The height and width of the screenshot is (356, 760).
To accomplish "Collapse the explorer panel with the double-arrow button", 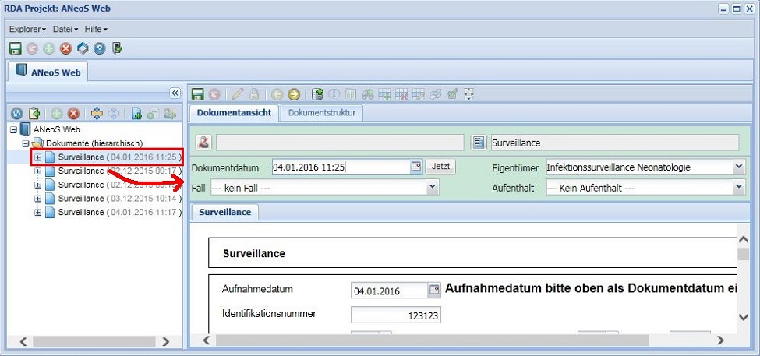I will [175, 93].
